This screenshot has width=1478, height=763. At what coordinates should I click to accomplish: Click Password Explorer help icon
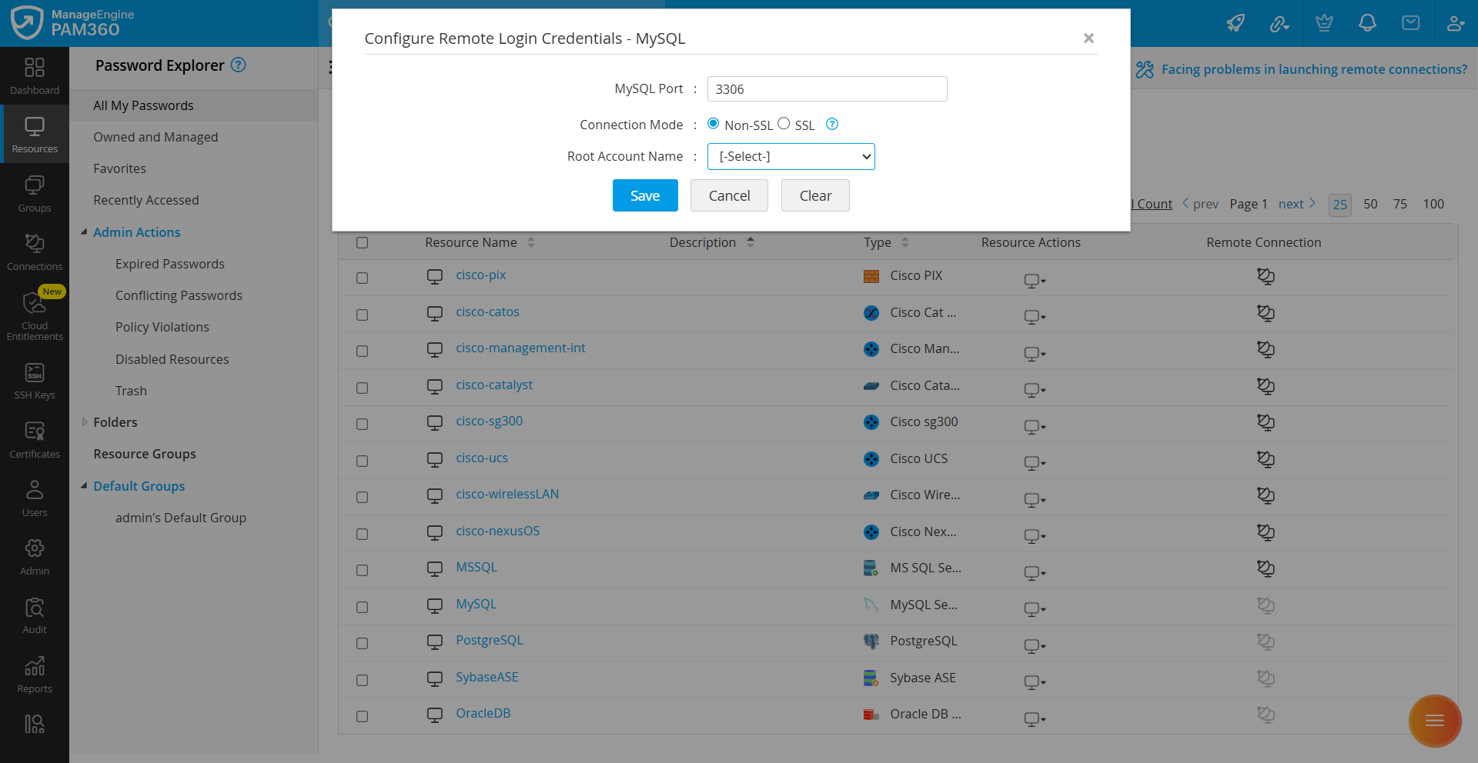click(x=239, y=65)
